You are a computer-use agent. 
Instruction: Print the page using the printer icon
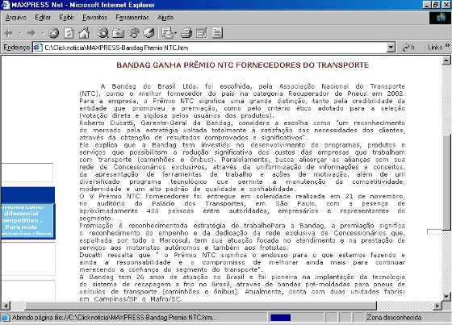pos(186,33)
